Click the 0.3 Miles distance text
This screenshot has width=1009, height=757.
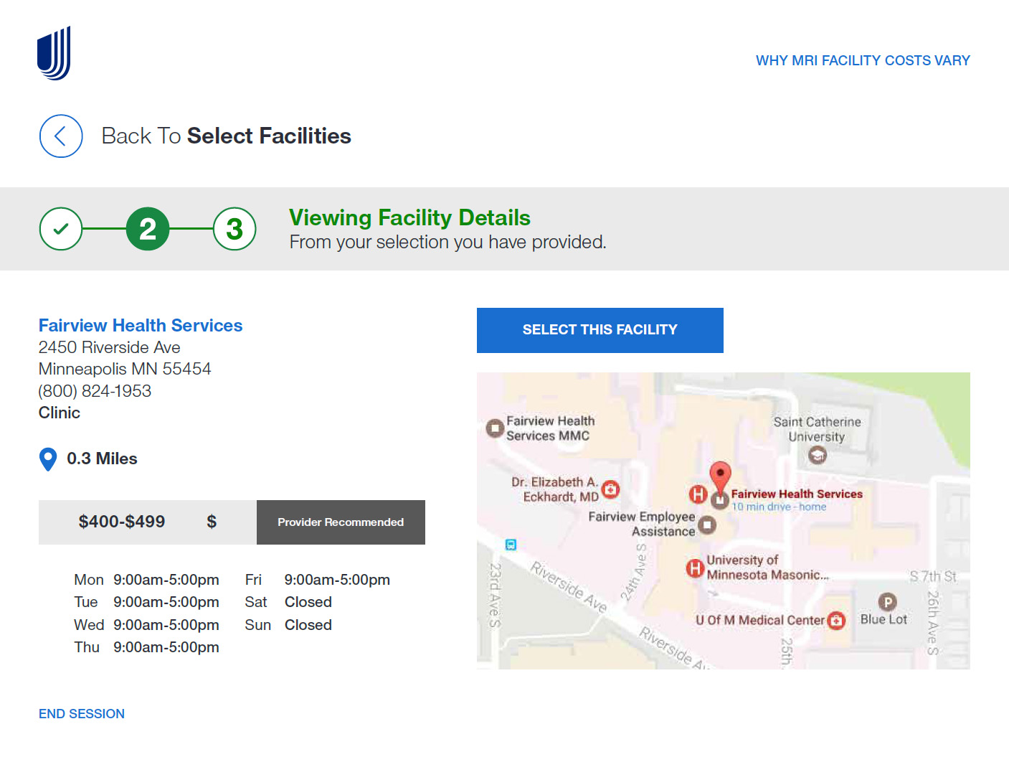point(102,459)
